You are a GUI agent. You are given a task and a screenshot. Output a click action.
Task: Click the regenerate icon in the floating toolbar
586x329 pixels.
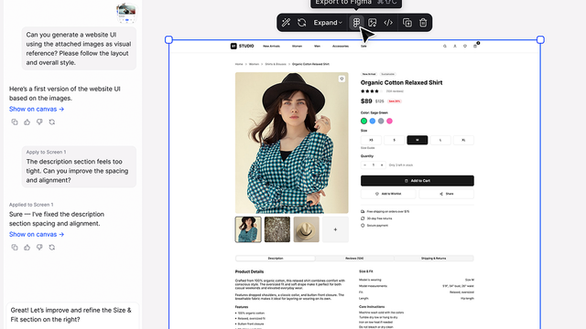(x=301, y=23)
